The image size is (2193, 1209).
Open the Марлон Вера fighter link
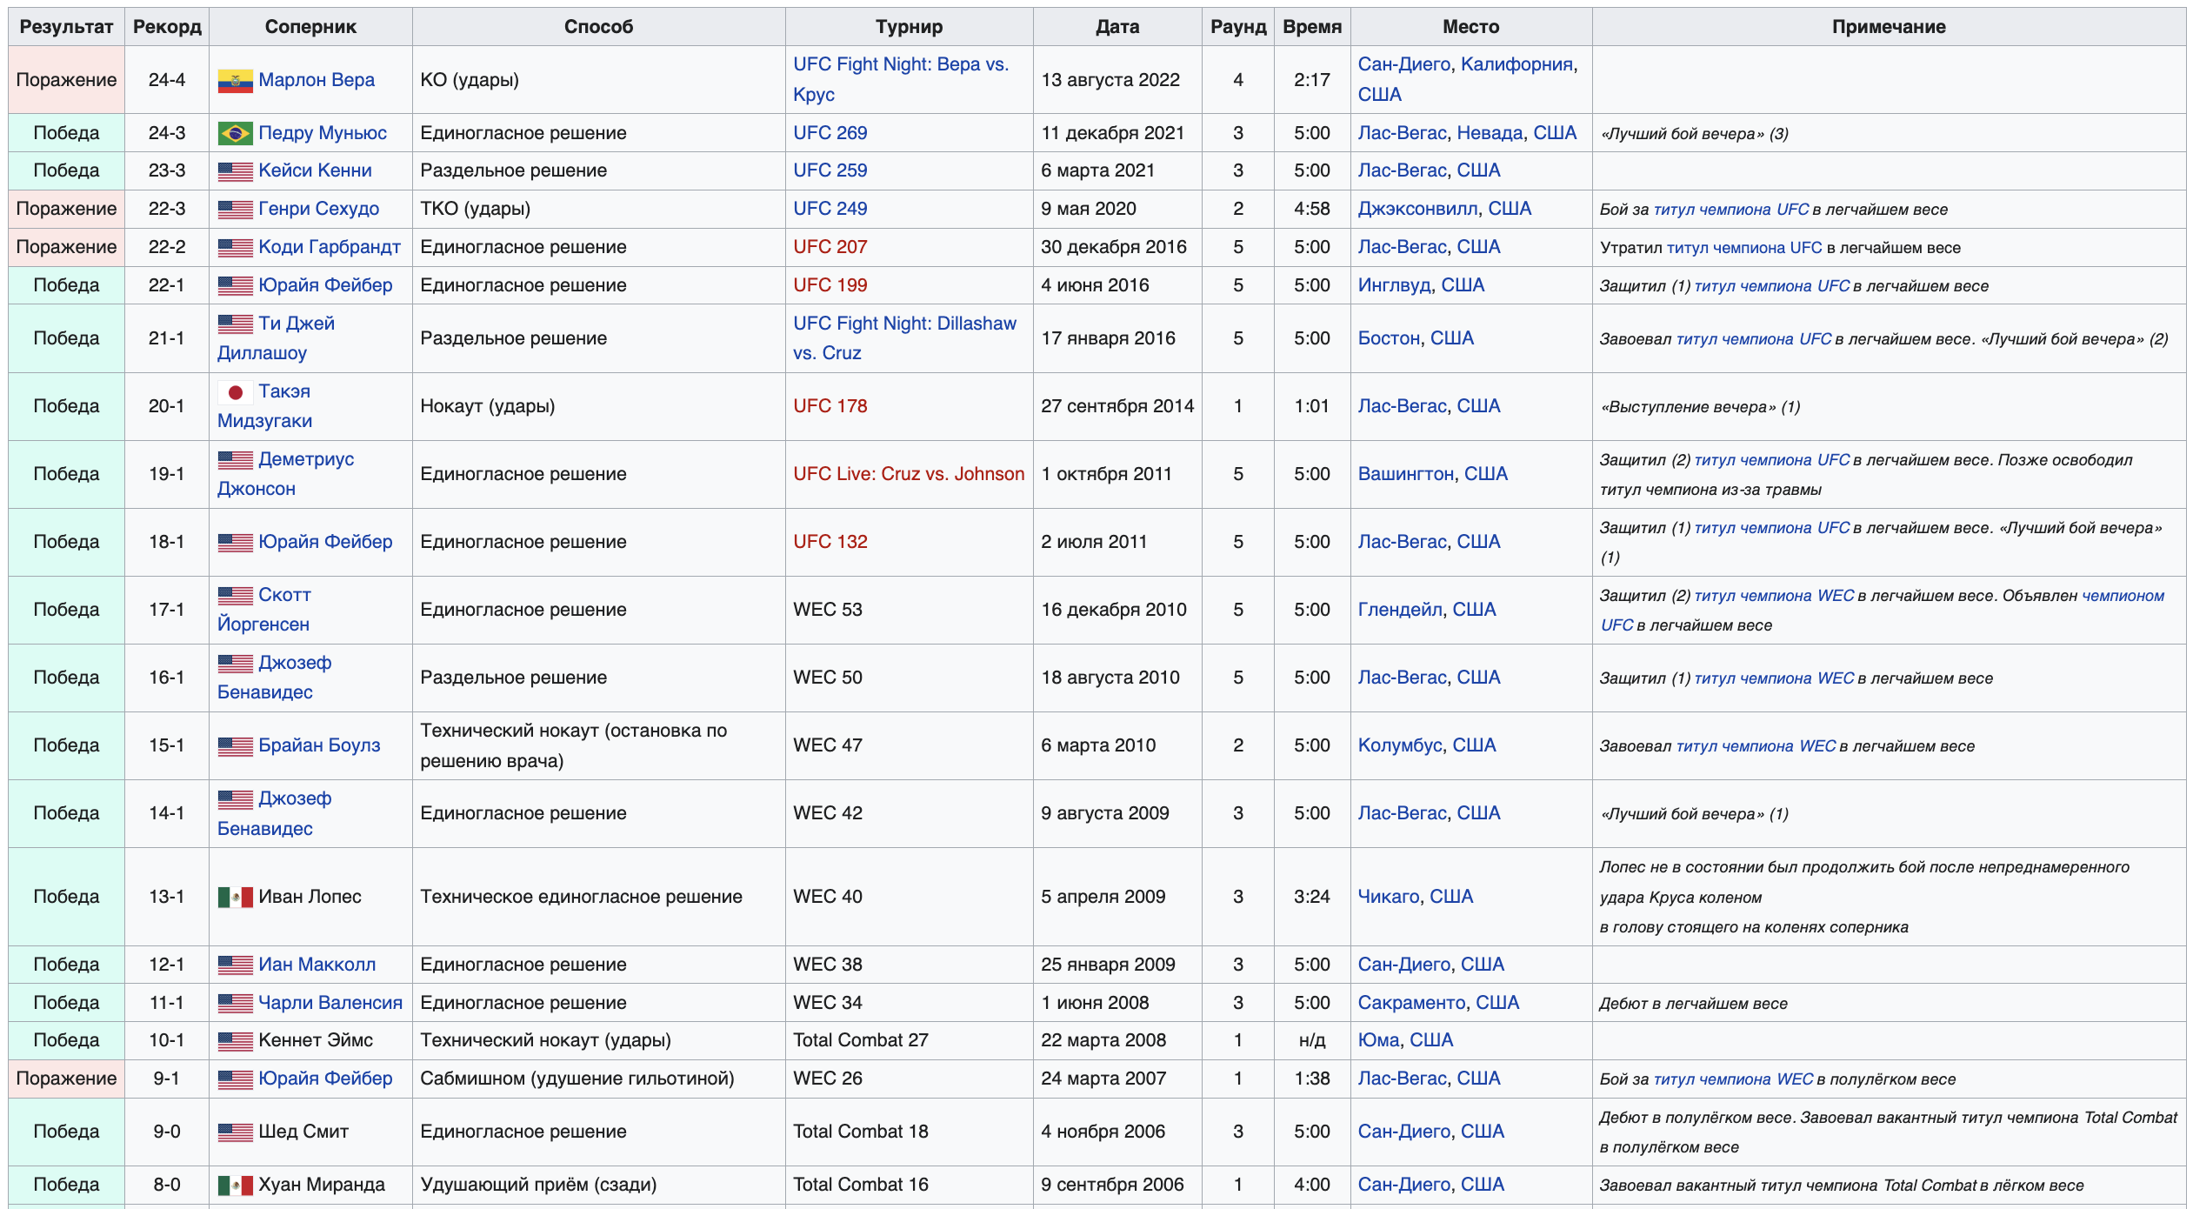tap(317, 80)
